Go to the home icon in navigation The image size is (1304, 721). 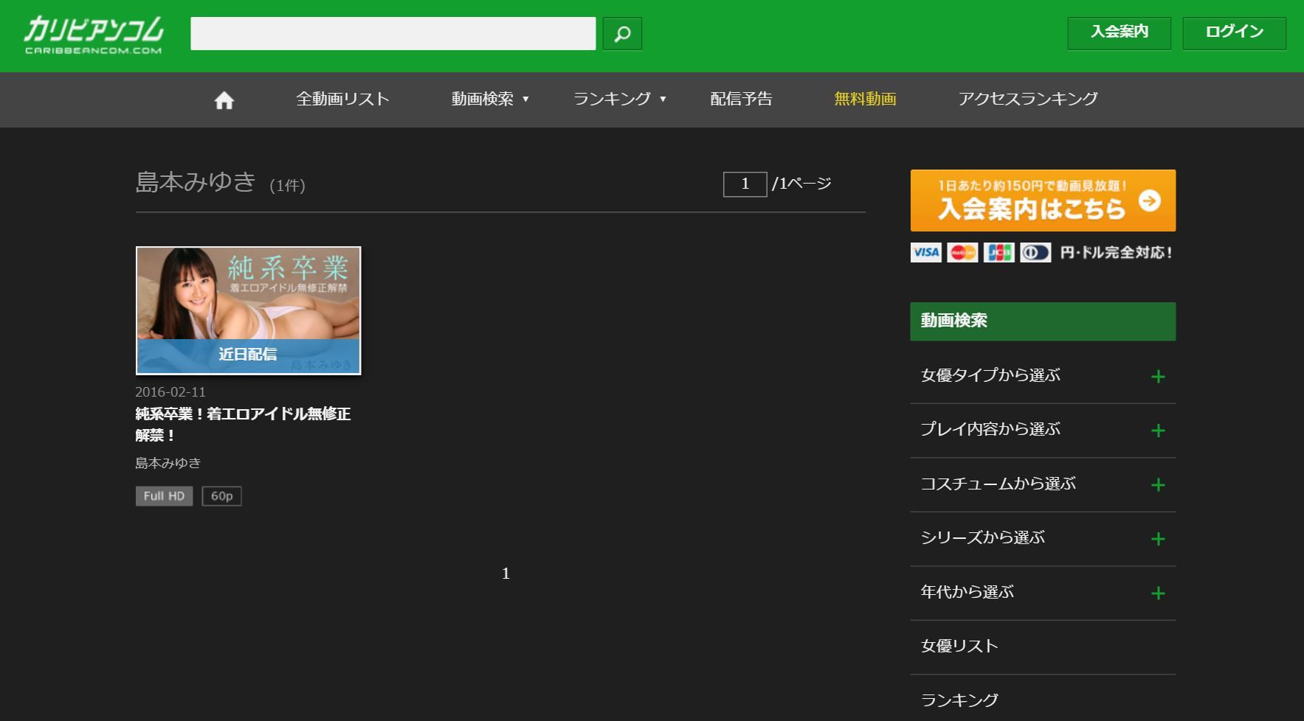(x=224, y=100)
